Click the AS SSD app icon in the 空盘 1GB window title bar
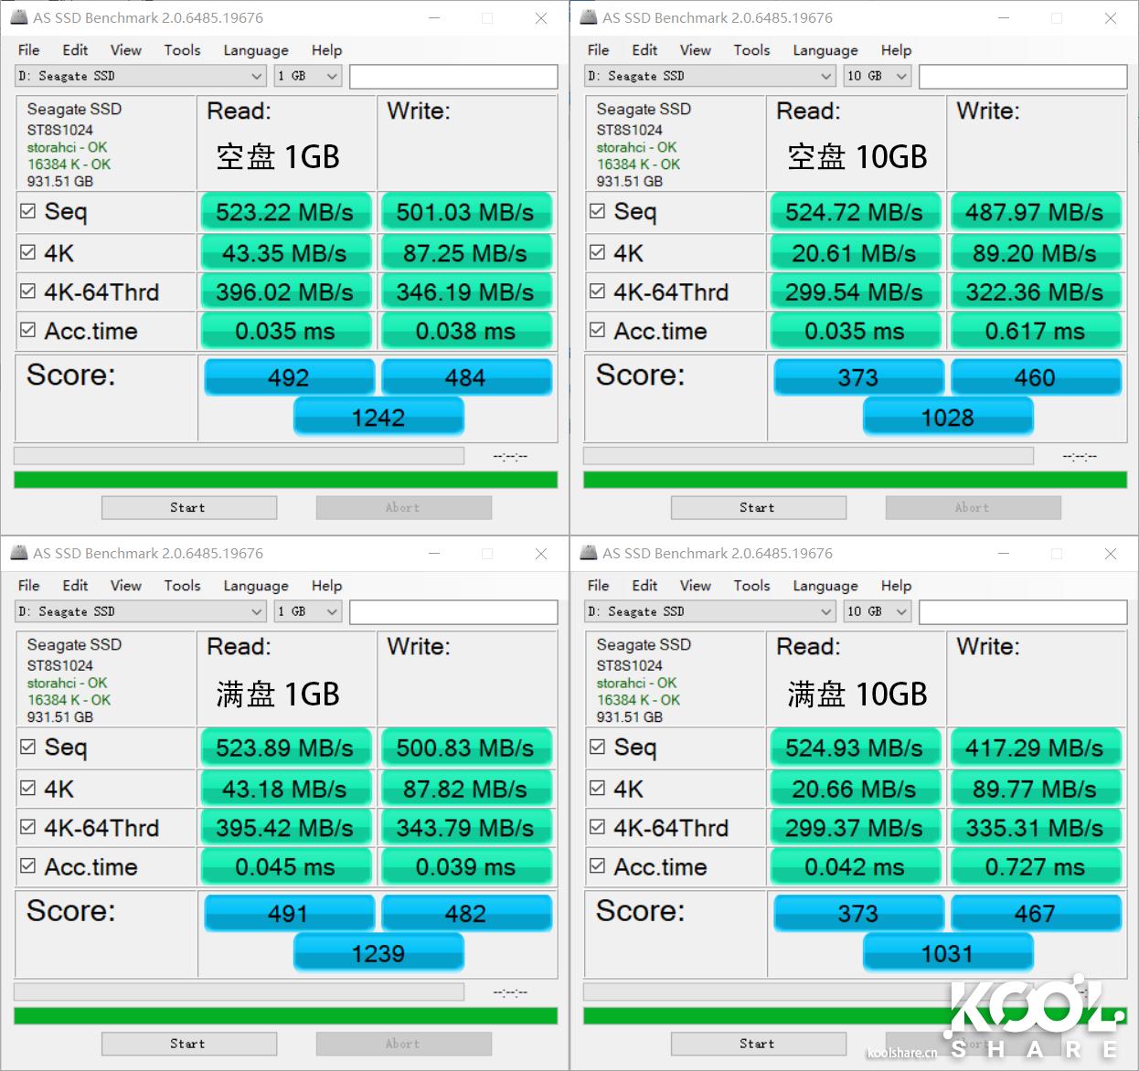The width and height of the screenshot is (1139, 1071). click(x=19, y=17)
